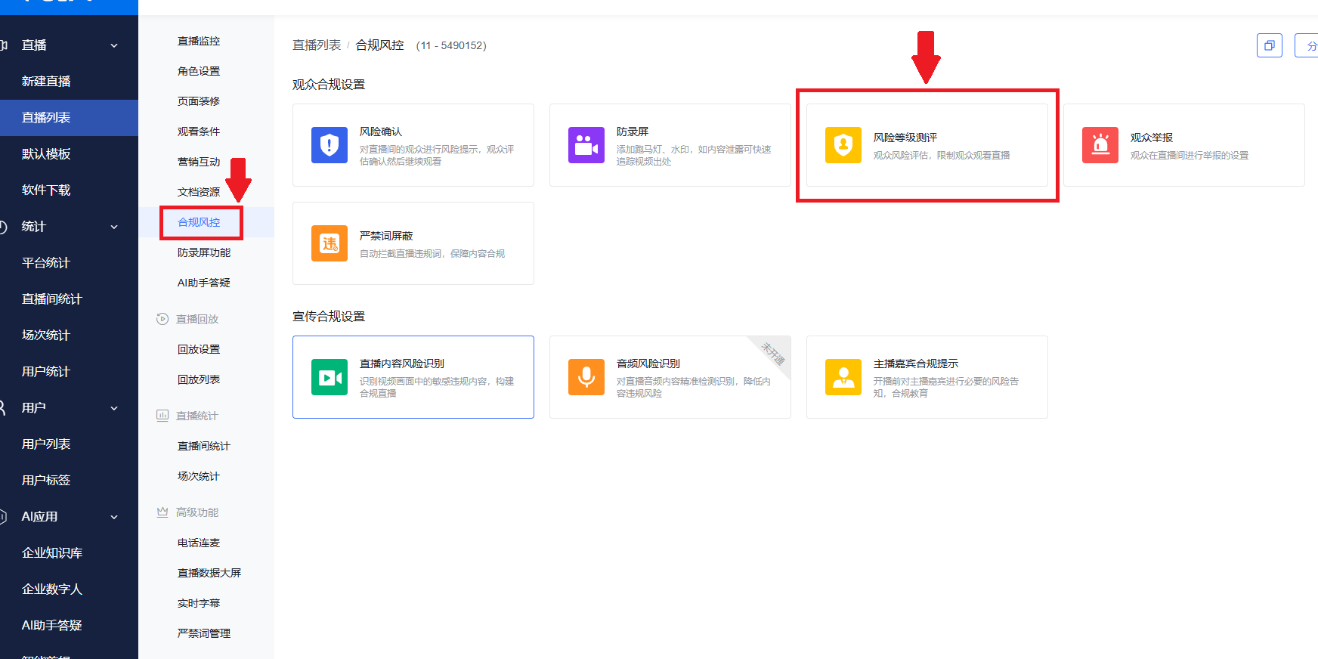Viewport: 1318px width, 659px height.
Task: Click the 未开通 ribbon on 音频风险识别 card
Action: click(x=773, y=354)
